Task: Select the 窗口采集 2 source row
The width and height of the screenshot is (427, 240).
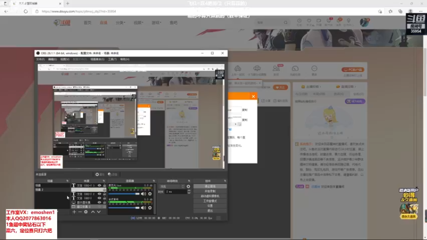Action: click(x=88, y=206)
